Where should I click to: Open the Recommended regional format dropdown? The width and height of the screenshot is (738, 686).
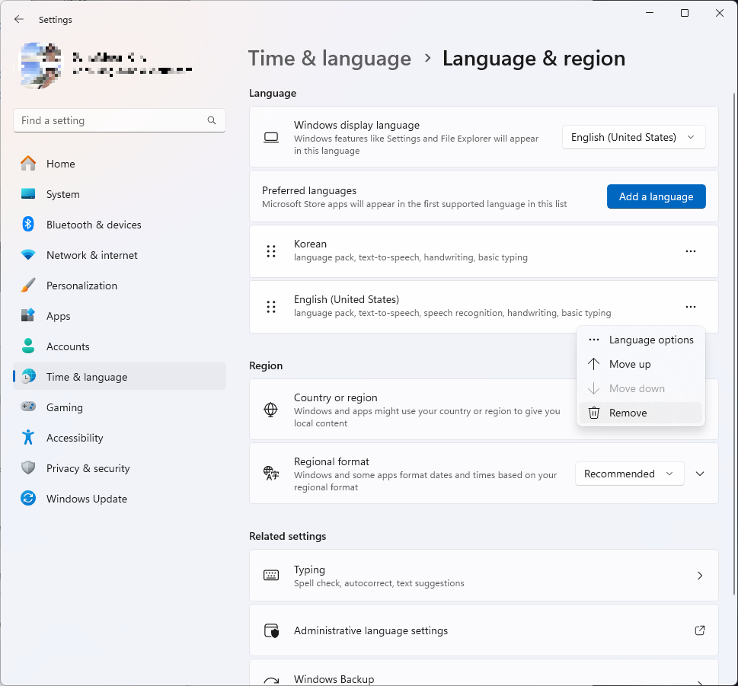pyautogui.click(x=629, y=474)
